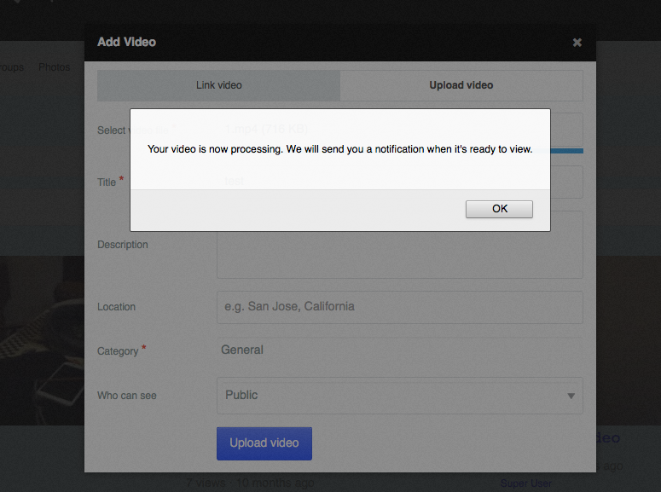
Task: Open the Who can see dropdown
Action: pos(400,396)
